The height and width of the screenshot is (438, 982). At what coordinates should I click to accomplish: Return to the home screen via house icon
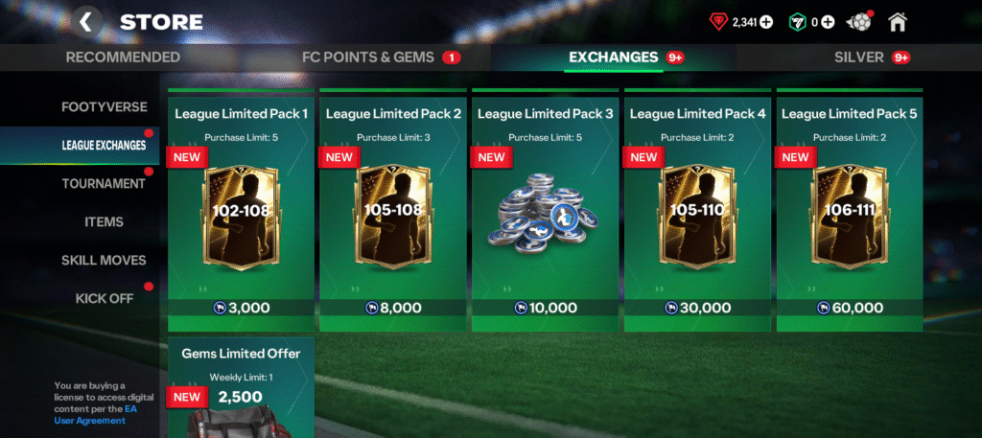898,22
